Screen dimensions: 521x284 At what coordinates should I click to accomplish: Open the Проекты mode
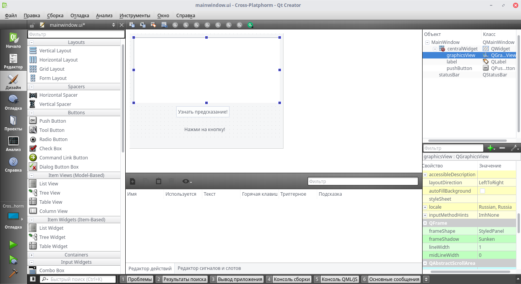coord(13,123)
